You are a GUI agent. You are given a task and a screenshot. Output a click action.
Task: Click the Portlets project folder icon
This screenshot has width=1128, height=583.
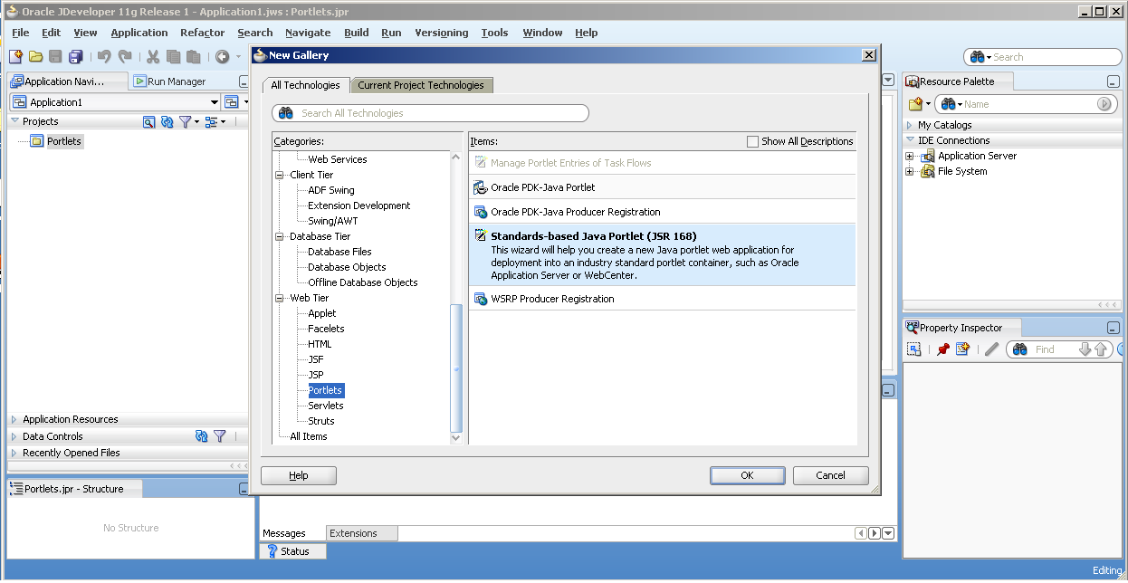[x=37, y=141]
